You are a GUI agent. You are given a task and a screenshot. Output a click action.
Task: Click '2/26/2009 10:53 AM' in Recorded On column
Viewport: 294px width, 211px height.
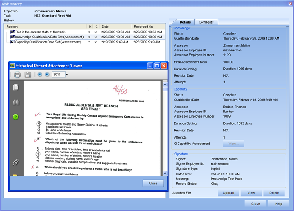(x=147, y=32)
